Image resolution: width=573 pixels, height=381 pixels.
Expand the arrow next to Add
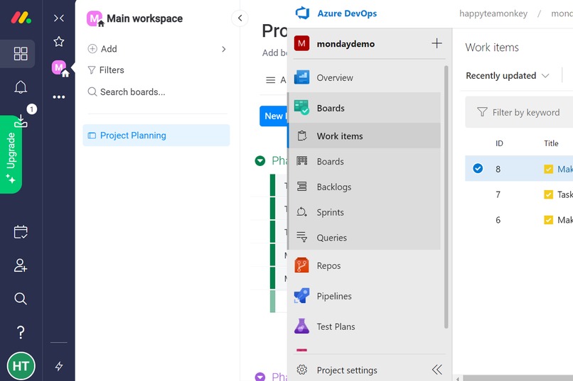[224, 49]
